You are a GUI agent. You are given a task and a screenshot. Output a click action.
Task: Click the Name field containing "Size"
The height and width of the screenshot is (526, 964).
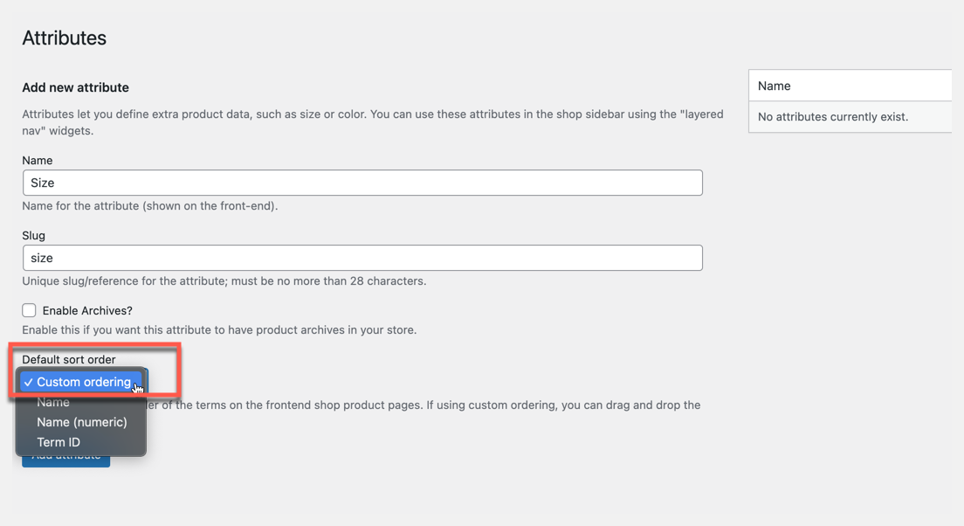[x=362, y=183]
